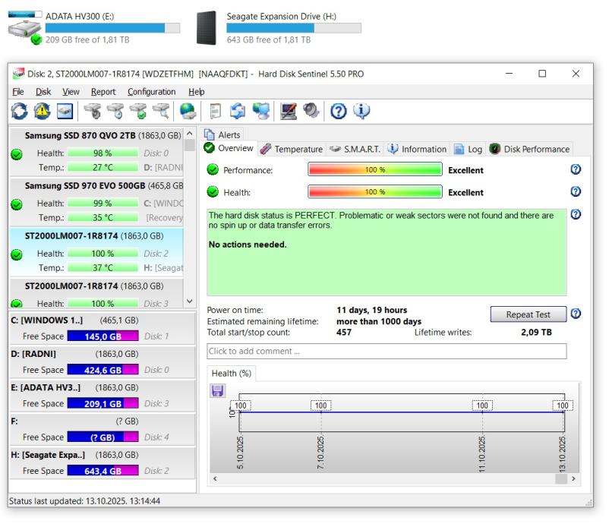Click the floppy save icon above health graph

[218, 390]
